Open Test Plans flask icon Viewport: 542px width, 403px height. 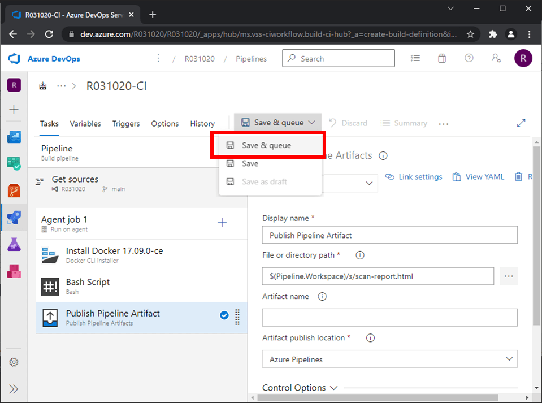(x=14, y=244)
